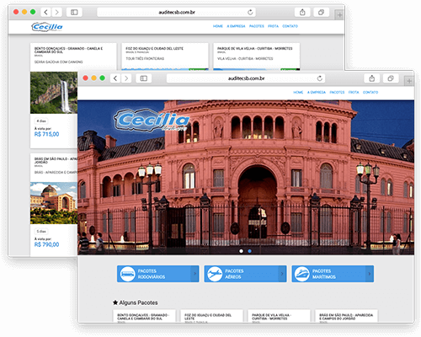Open the Pacotes Marítimos button

click(333, 274)
